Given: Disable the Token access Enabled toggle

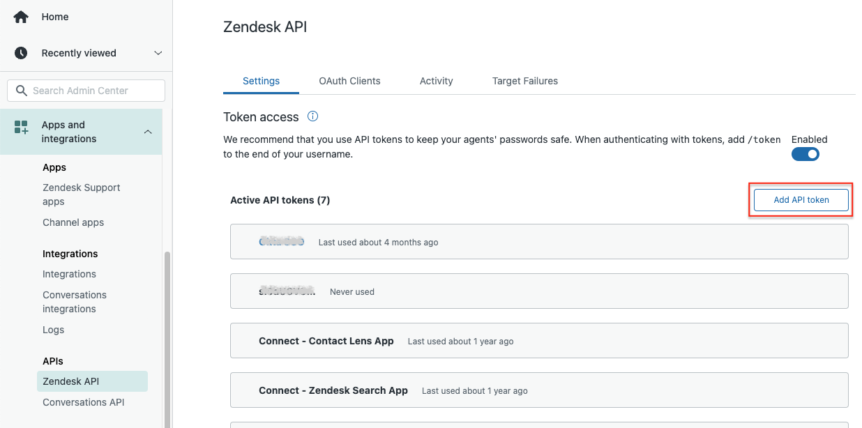Looking at the screenshot, I should pos(806,154).
